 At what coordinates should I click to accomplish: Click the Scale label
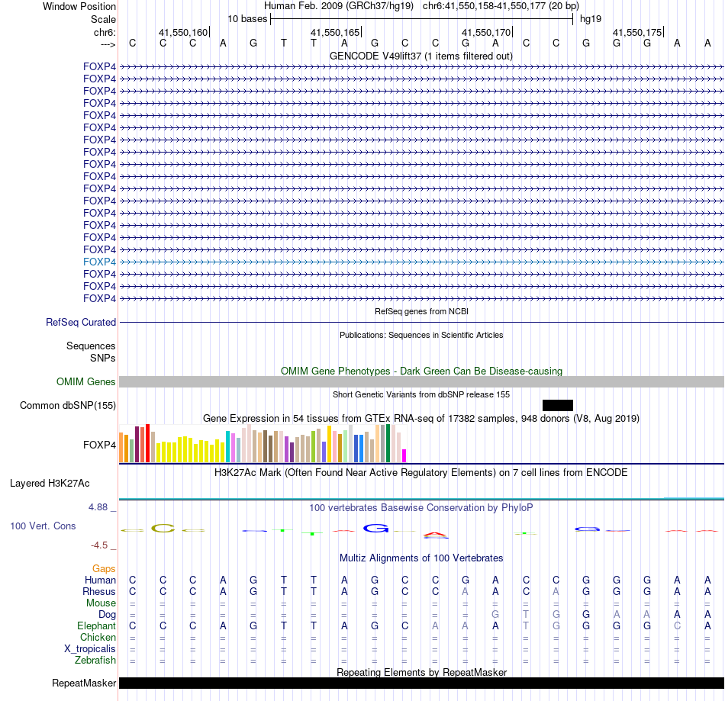(x=103, y=19)
